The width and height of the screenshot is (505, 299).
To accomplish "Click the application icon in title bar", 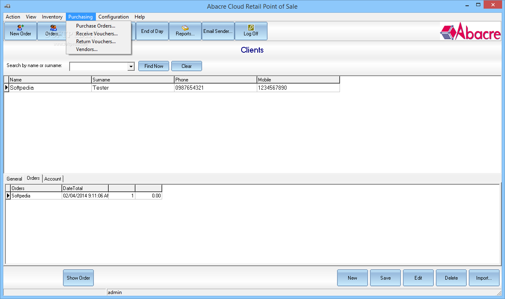I will tap(8, 6).
